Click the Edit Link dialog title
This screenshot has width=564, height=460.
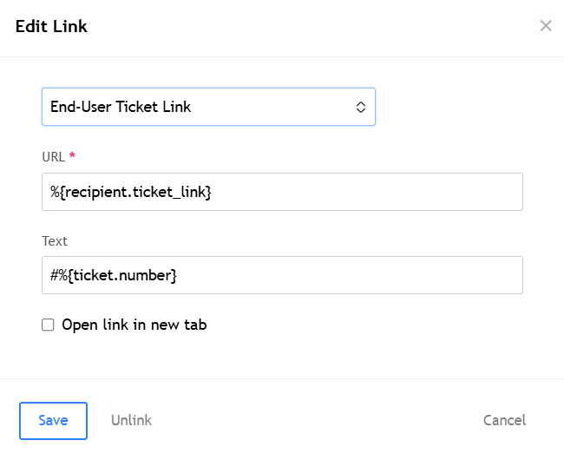(x=52, y=26)
